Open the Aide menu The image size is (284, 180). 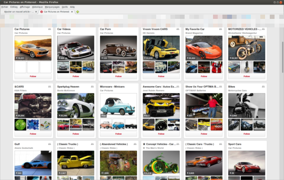[72, 7]
